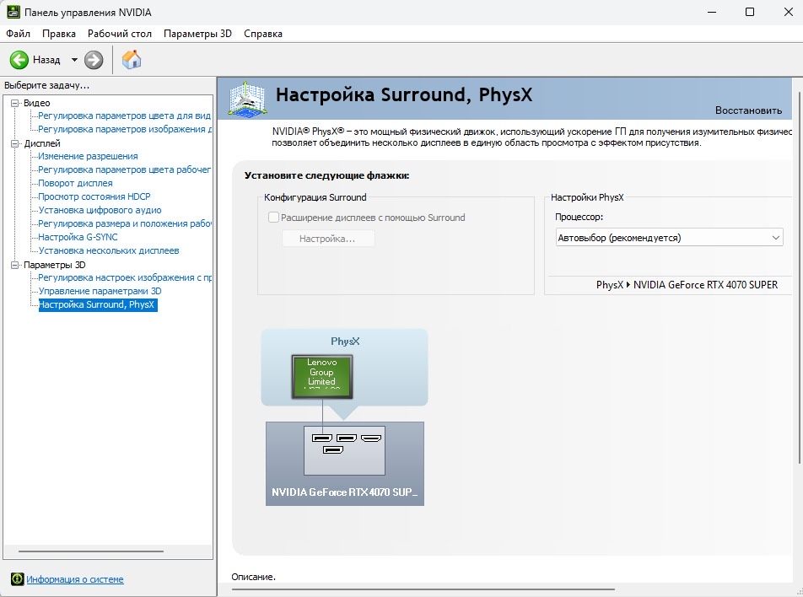The image size is (803, 597).
Task: Click the system information icon at bottom left
Action: (x=17, y=579)
